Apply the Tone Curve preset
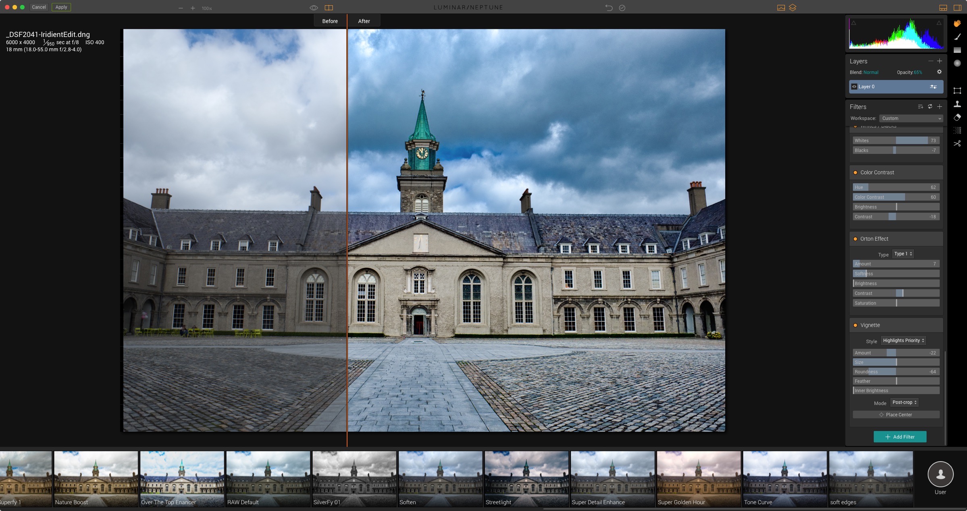Image resolution: width=967 pixels, height=511 pixels. pyautogui.click(x=785, y=479)
